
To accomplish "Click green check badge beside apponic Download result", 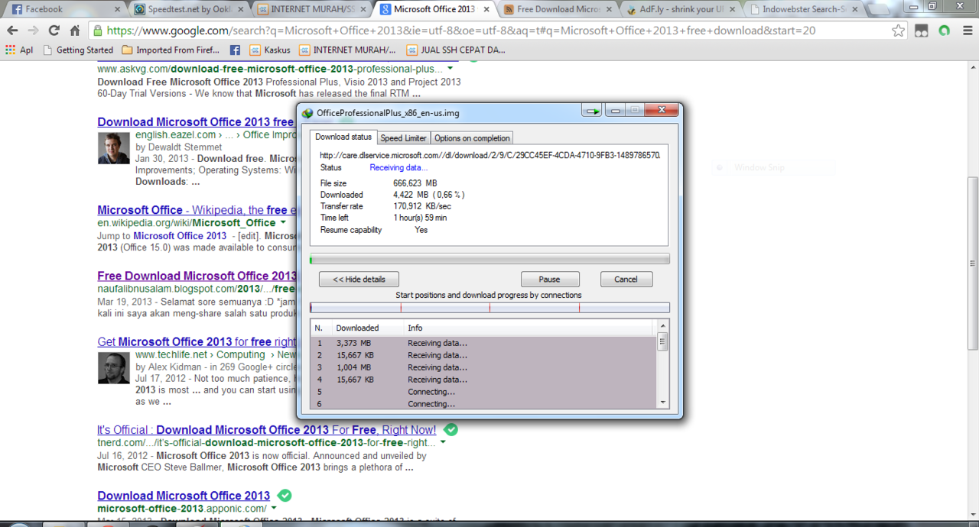I will tap(285, 495).
